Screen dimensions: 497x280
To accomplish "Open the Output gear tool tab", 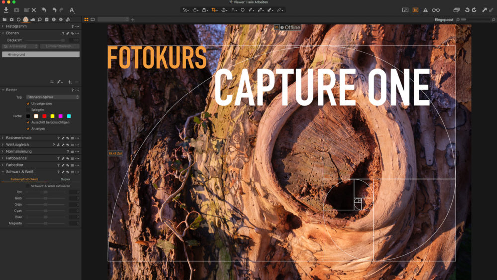I will tap(61, 20).
